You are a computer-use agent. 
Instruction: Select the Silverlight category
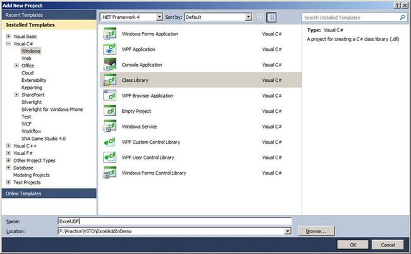click(x=32, y=102)
